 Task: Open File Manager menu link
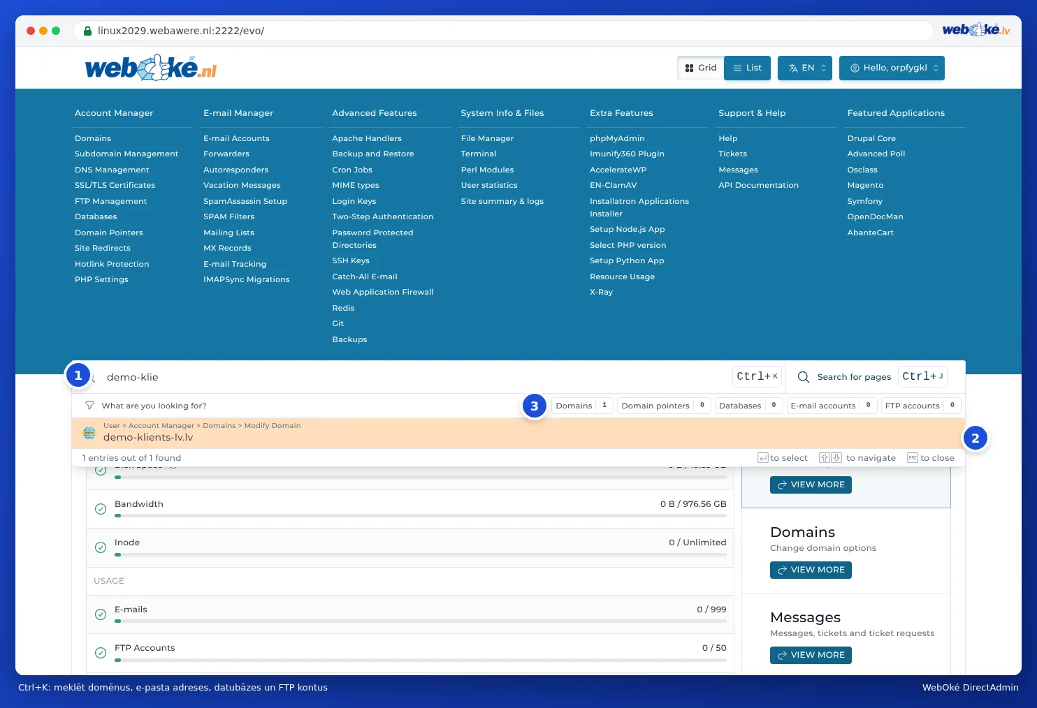pyautogui.click(x=487, y=138)
